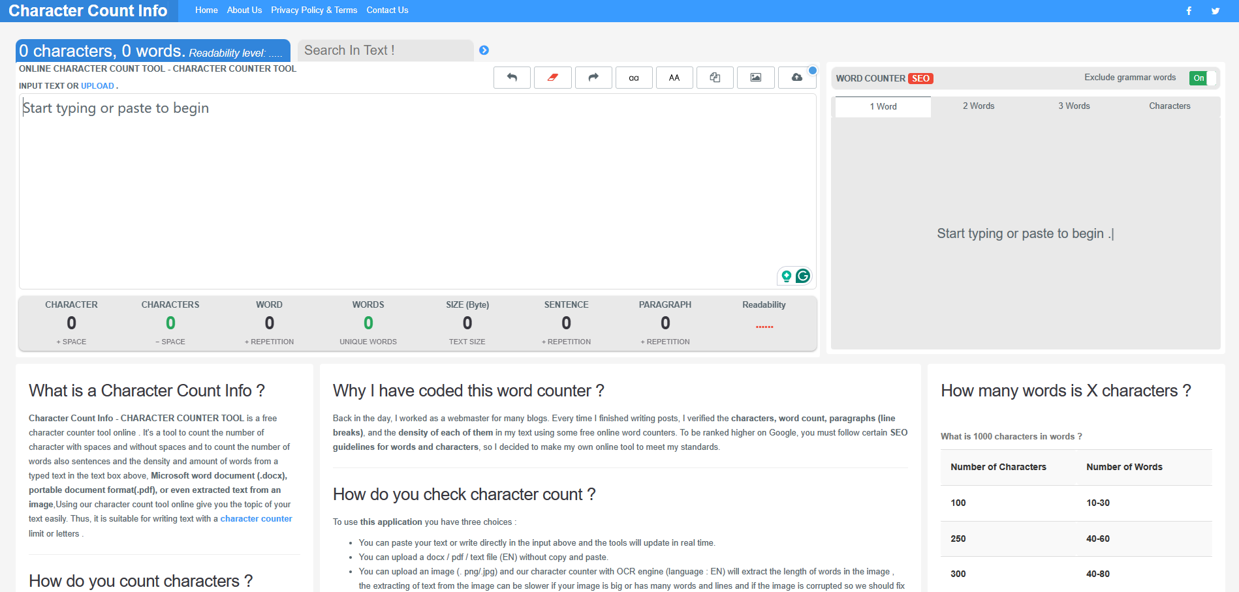
Task: Convert text to uppercase with the 'AA' button
Action: (674, 78)
